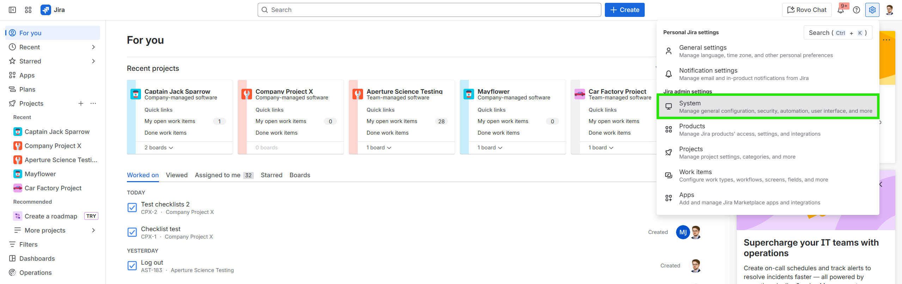This screenshot has width=902, height=284.
Task: Collapse the sidebar using the panel icon
Action: [12, 10]
